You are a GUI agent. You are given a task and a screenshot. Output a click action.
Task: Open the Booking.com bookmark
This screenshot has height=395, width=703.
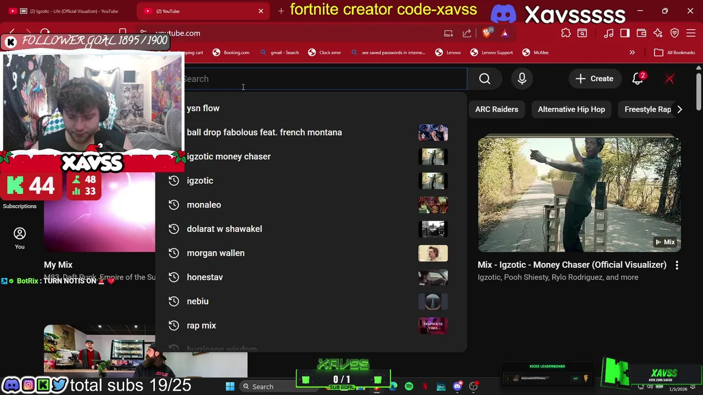tap(231, 53)
